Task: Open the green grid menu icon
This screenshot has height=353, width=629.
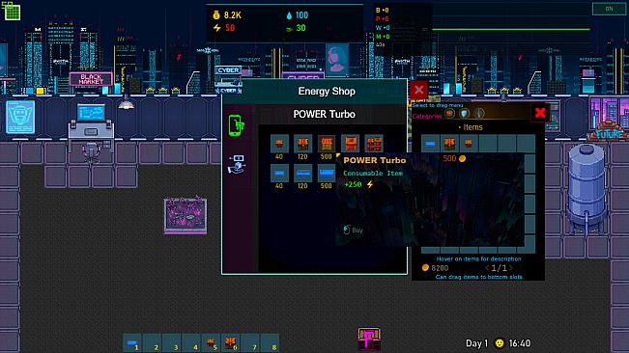Action: (12, 11)
